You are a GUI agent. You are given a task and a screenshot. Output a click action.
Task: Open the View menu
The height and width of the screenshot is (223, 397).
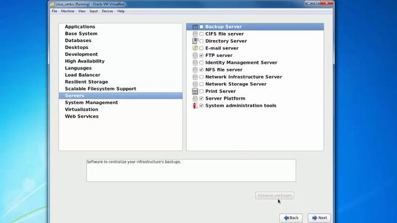82,11
